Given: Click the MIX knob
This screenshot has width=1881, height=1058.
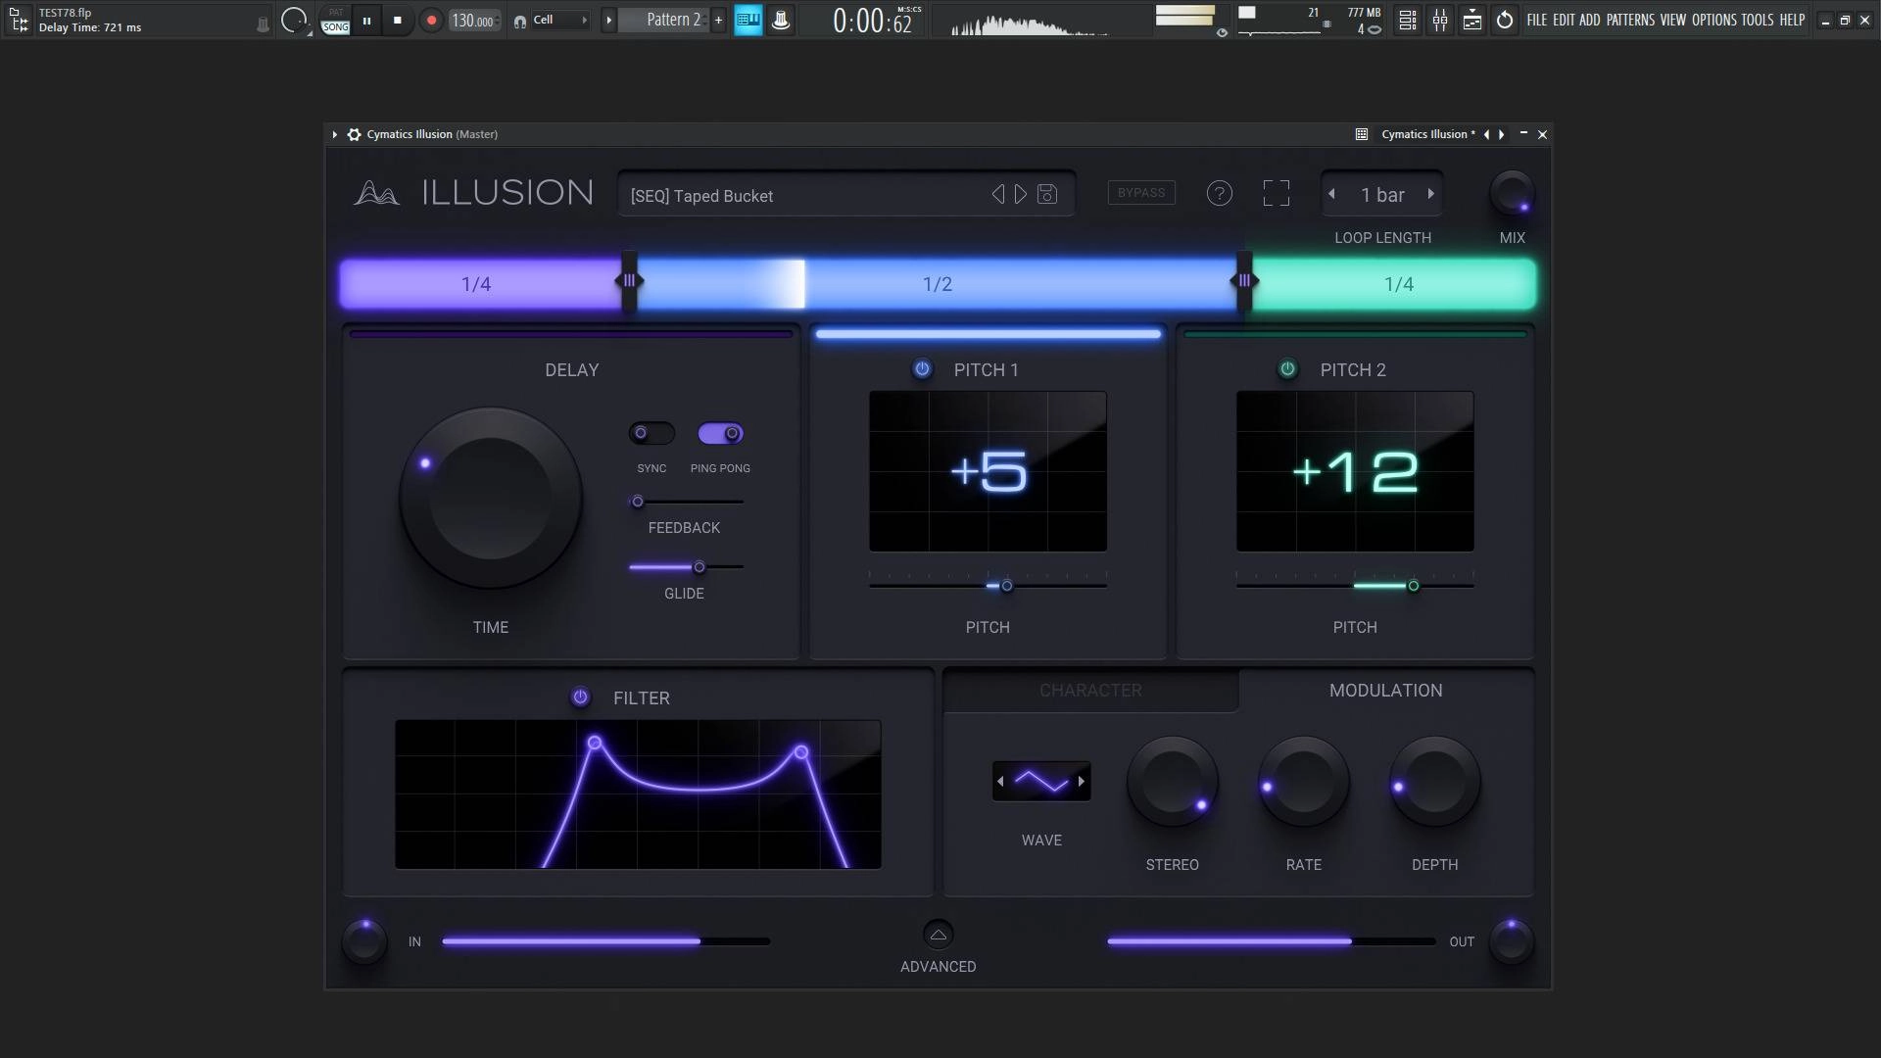Looking at the screenshot, I should [x=1512, y=194].
